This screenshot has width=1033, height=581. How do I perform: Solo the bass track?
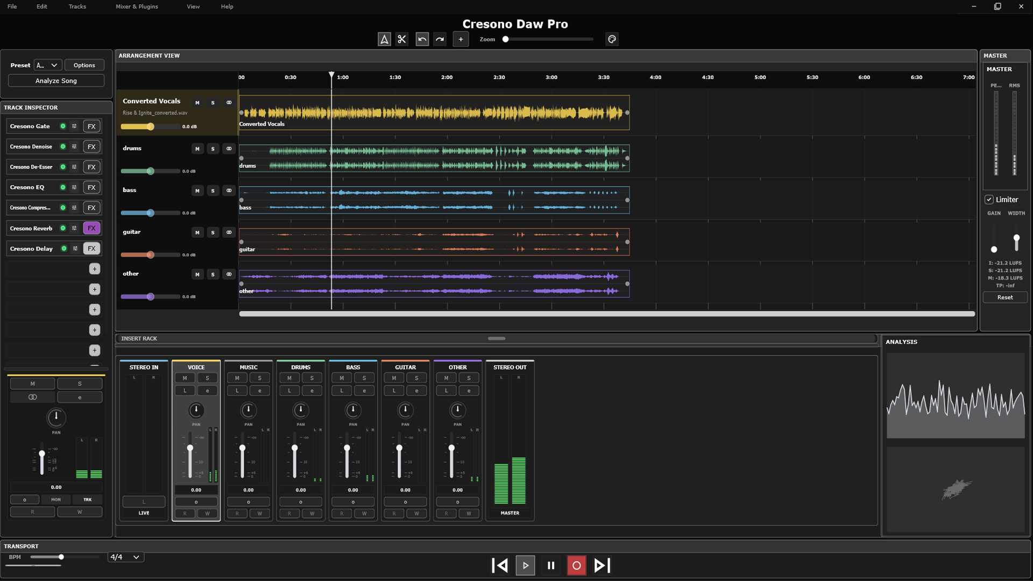pos(213,191)
